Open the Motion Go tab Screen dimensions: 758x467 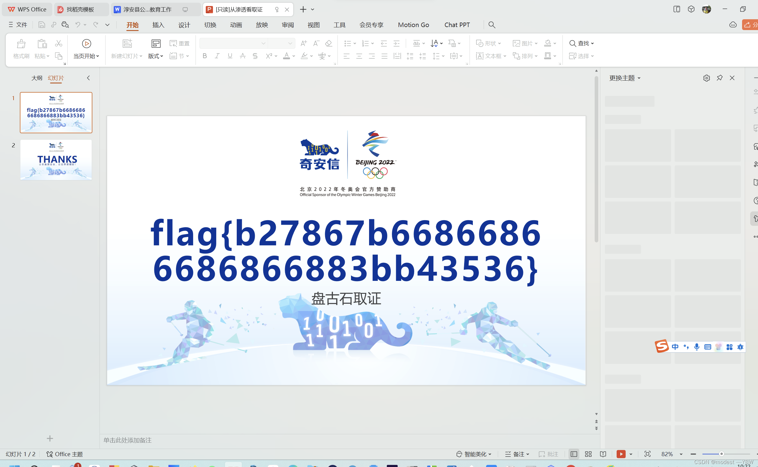click(x=413, y=25)
